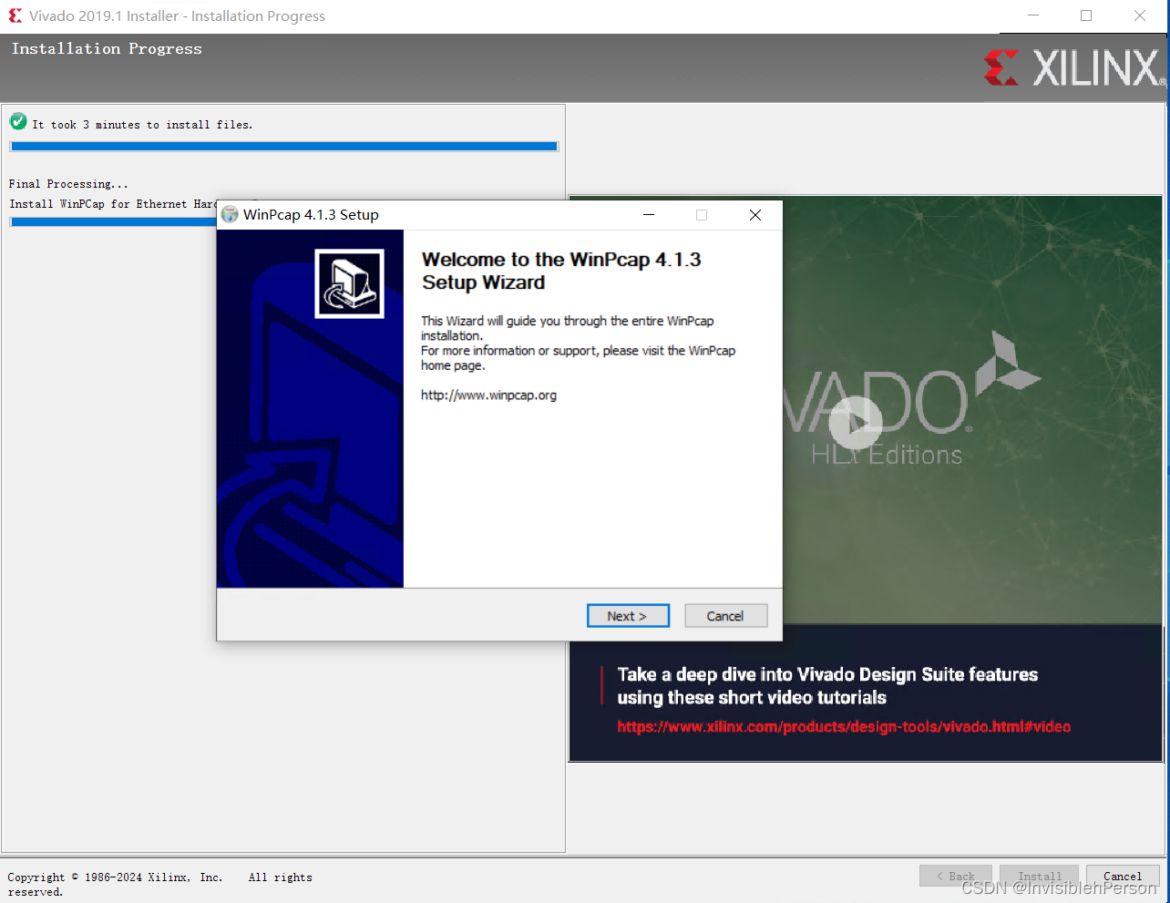Close the WinPcap Setup dialog
Screen dimensions: 1170x903
pyautogui.click(x=754, y=215)
